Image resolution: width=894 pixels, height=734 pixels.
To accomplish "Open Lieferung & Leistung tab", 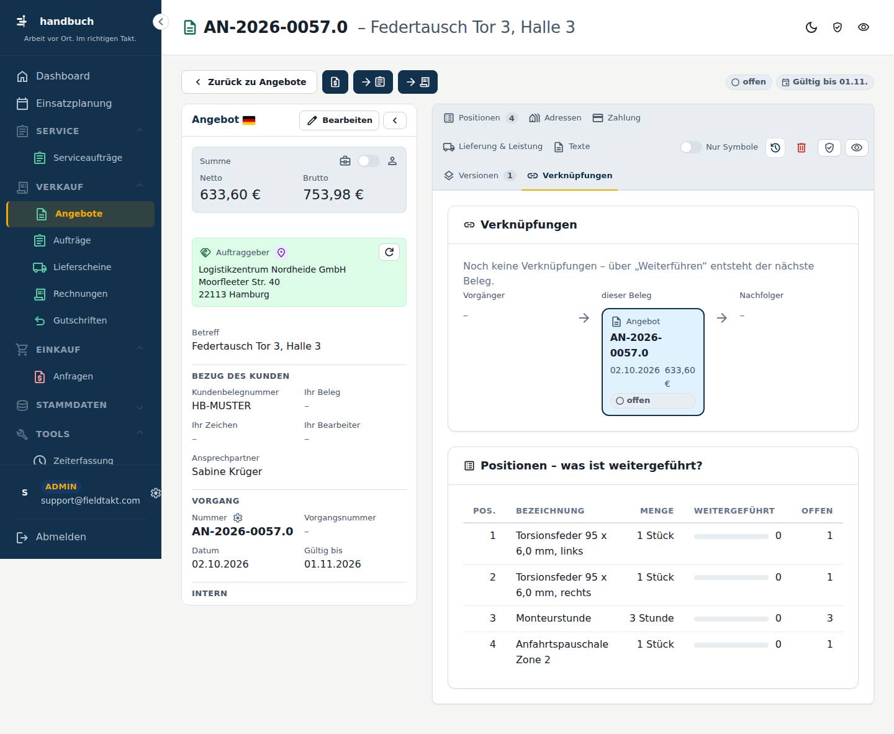I will (x=493, y=147).
